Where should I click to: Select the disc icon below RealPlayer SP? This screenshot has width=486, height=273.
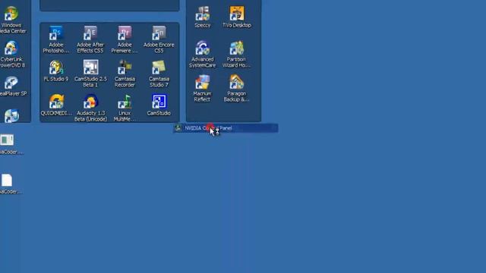[x=11, y=116]
